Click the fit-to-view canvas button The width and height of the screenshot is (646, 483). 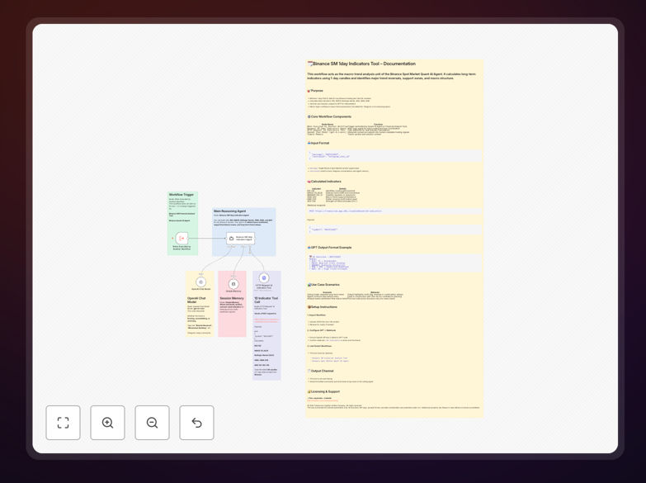(x=63, y=423)
